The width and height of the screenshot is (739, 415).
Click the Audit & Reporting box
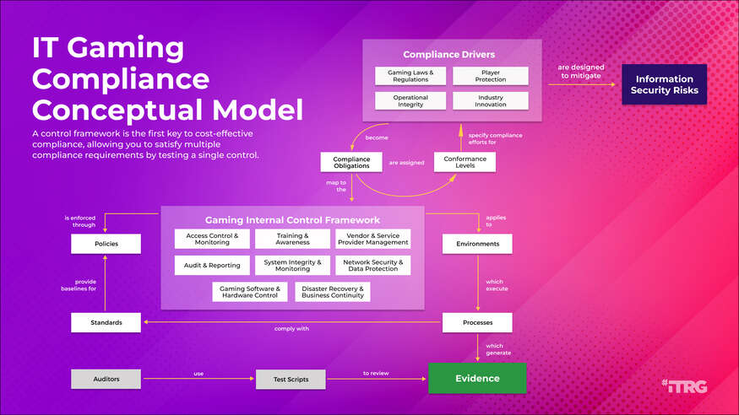(x=212, y=266)
